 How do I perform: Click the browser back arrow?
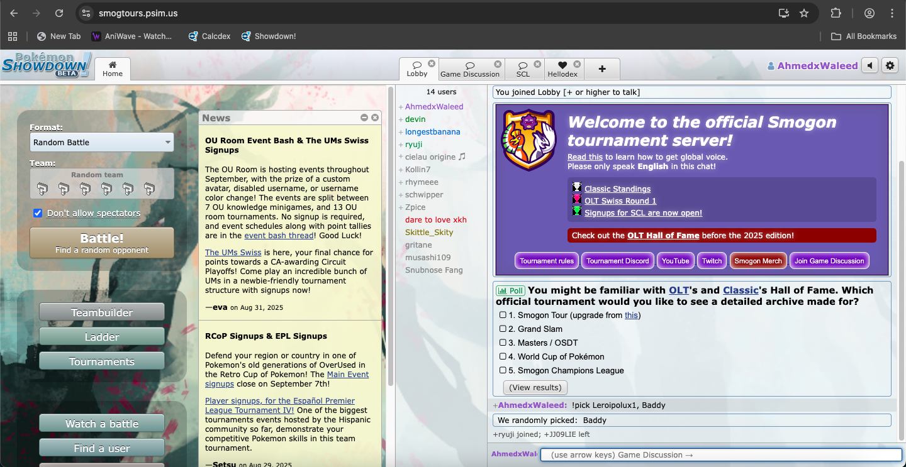(x=14, y=13)
